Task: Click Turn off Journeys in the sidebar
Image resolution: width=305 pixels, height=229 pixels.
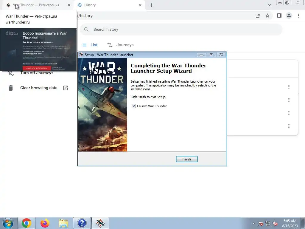Action: pyautogui.click(x=37, y=73)
